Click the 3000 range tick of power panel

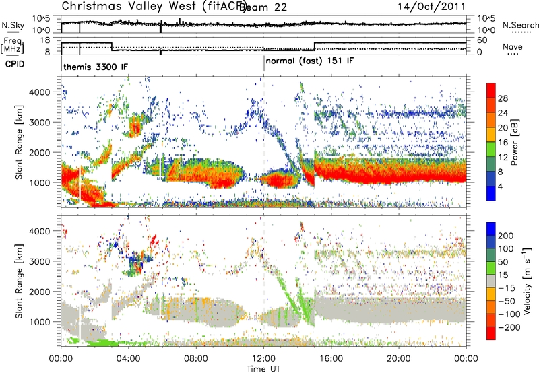pos(40,123)
